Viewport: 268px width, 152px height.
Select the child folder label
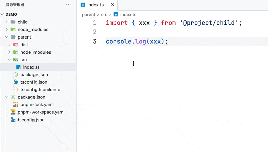tap(23, 22)
